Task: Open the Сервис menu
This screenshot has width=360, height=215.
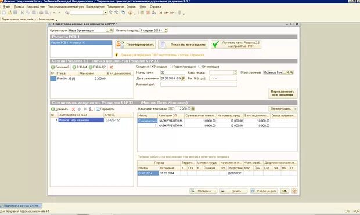Action: click(x=131, y=6)
